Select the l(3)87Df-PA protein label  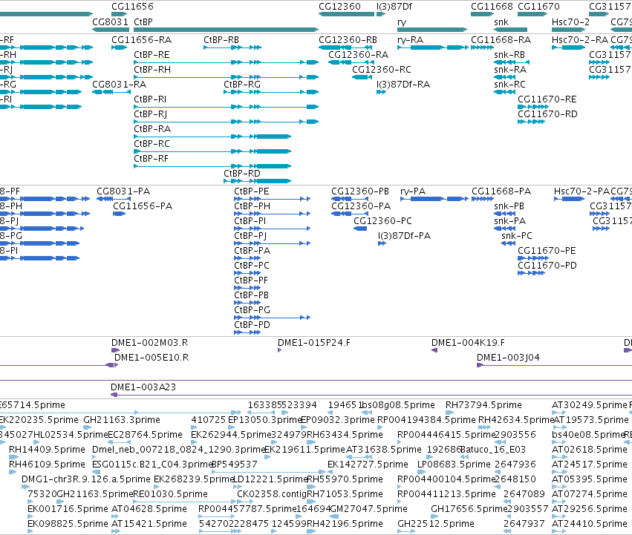click(404, 236)
